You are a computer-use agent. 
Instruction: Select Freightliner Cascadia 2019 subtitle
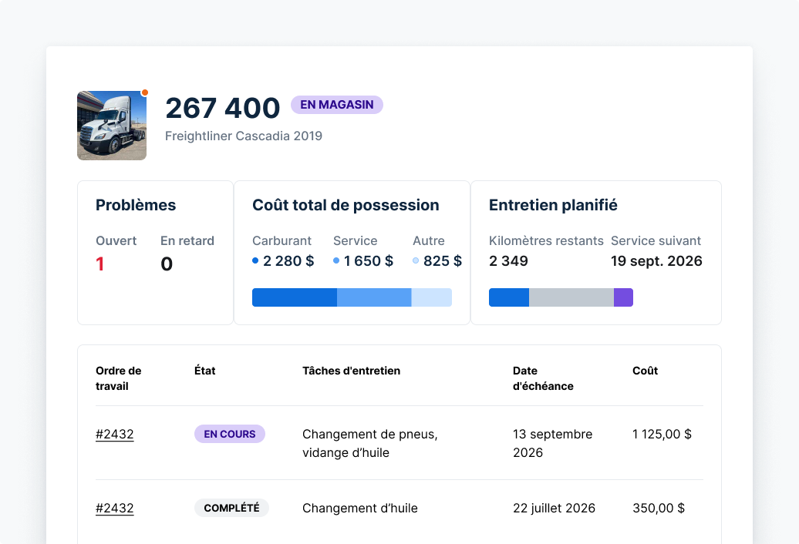coord(244,136)
